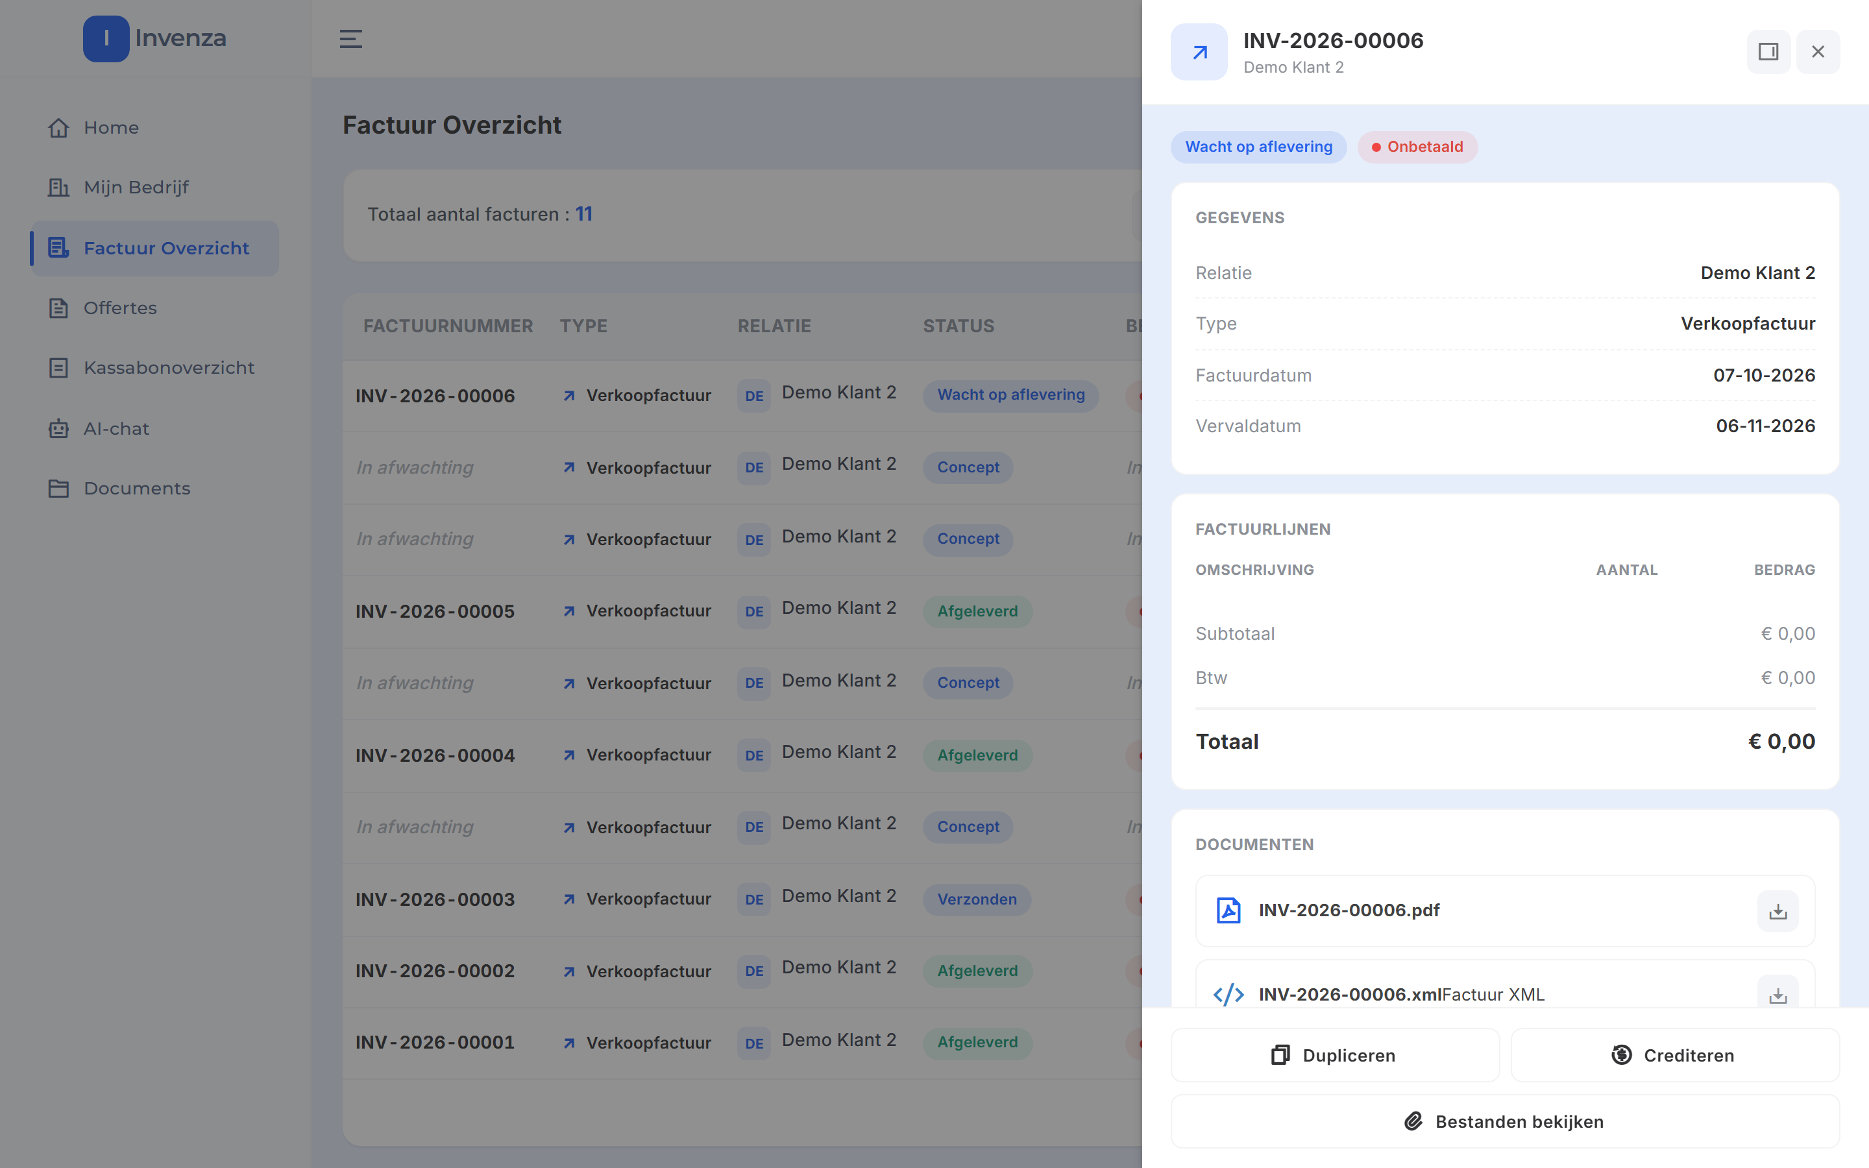1869x1168 pixels.
Task: Click the arrow type icon in INV-2026-00002 row
Action: tap(569, 972)
